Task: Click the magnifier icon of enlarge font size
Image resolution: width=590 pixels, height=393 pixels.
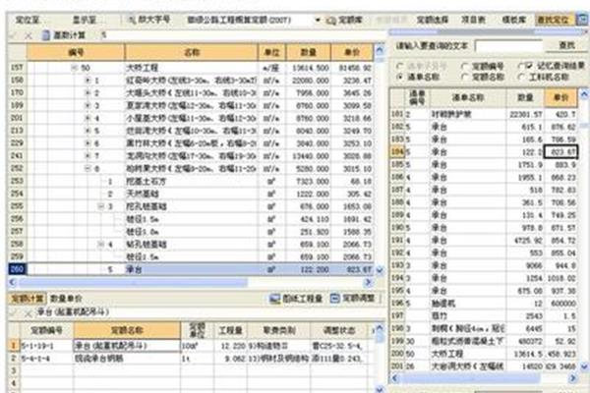Action: tap(132, 20)
